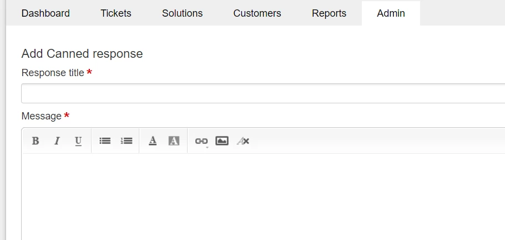Open the Customers tab
This screenshot has width=505, height=240.
[x=257, y=13]
